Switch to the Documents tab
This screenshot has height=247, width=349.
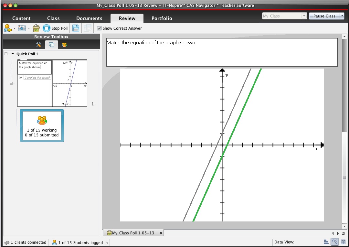(89, 18)
